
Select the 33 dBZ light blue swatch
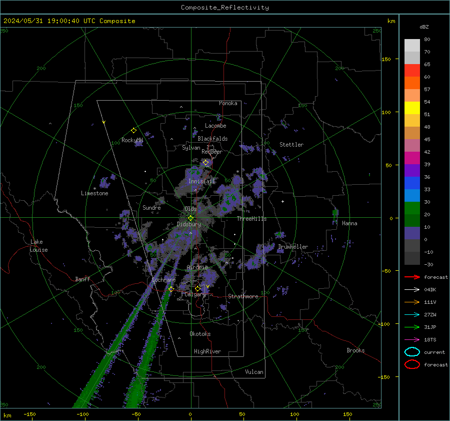pyautogui.click(x=412, y=195)
